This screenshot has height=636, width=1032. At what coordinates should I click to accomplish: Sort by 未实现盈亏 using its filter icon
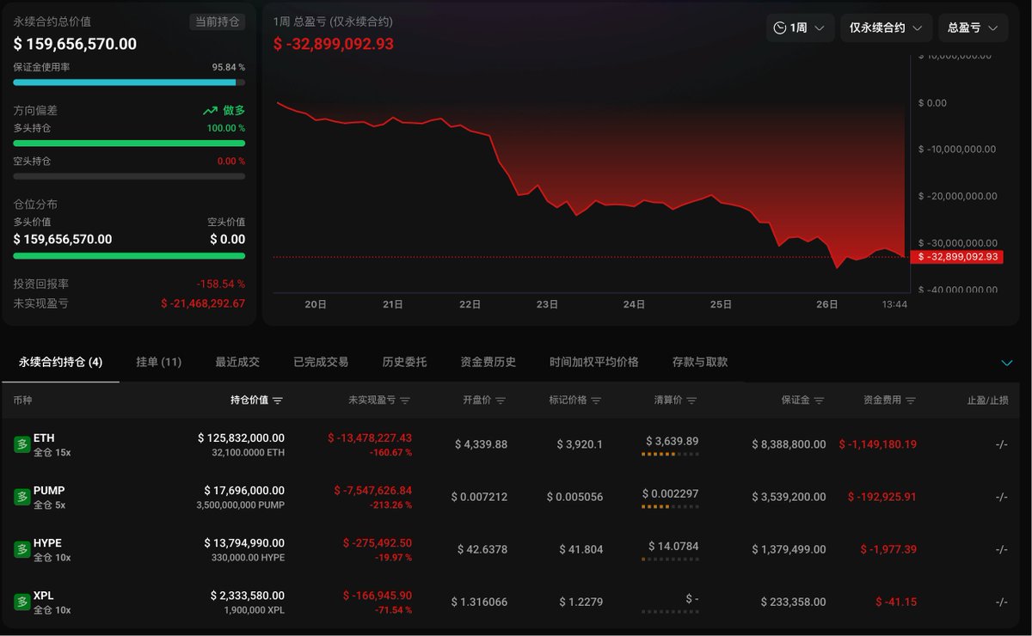tap(405, 401)
